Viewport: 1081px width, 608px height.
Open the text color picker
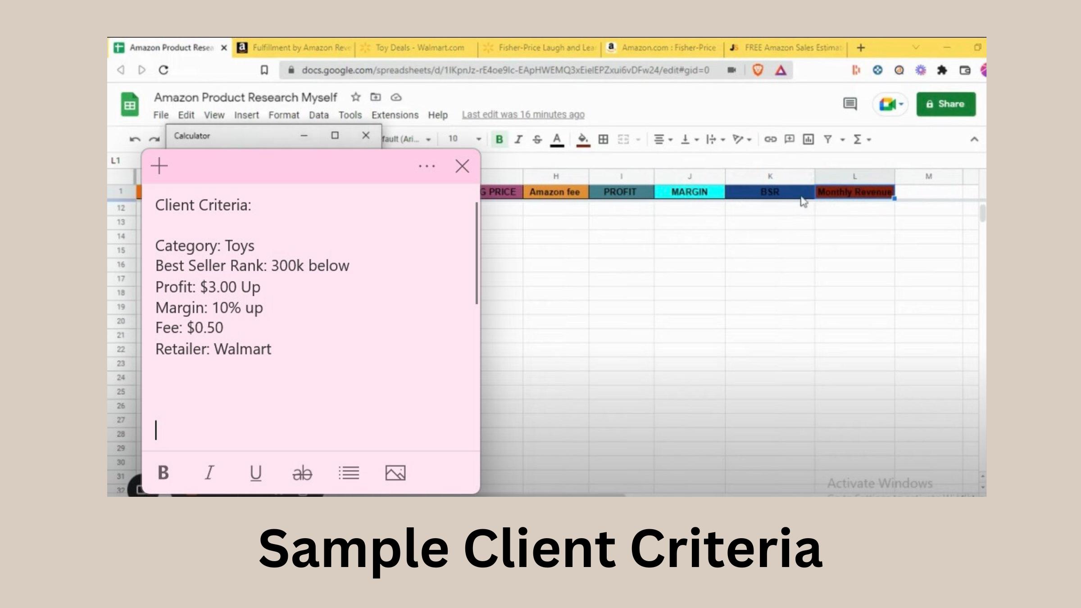(557, 140)
